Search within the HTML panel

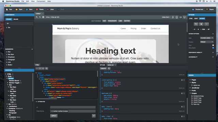coord(46,68)
